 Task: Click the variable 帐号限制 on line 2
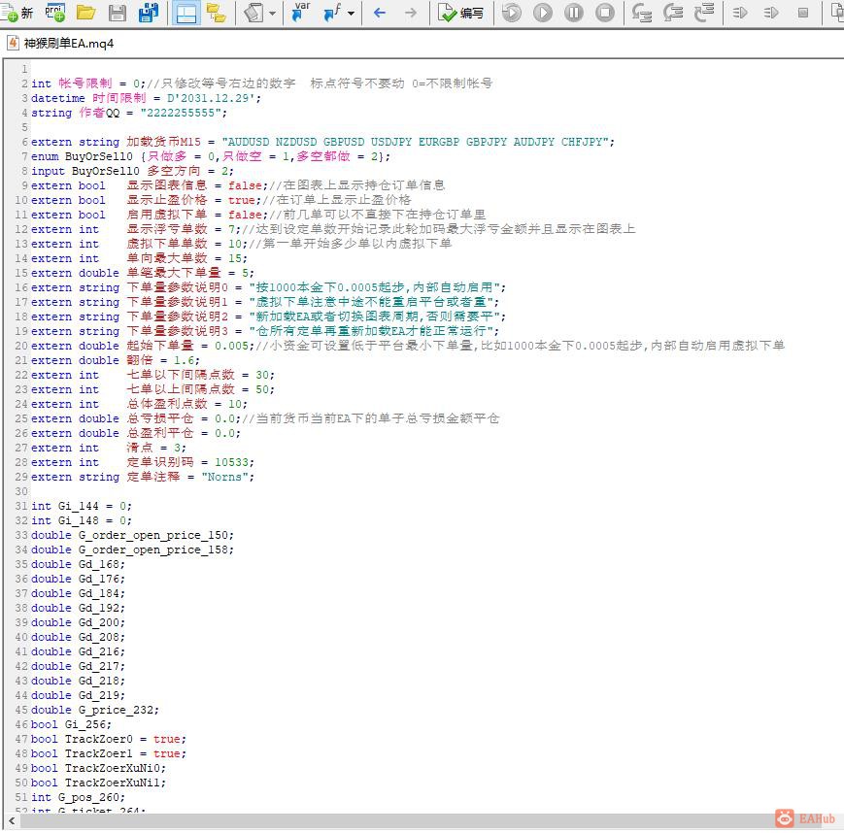[x=85, y=83]
